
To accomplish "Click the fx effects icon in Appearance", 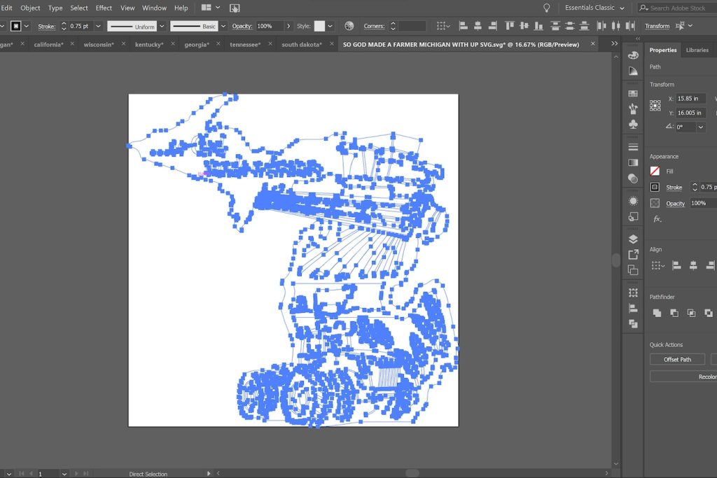I will tap(657, 219).
